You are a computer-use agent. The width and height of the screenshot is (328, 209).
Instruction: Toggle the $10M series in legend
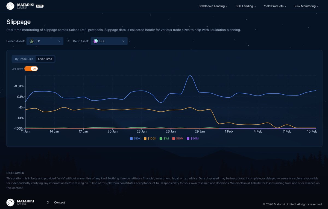point(178,139)
